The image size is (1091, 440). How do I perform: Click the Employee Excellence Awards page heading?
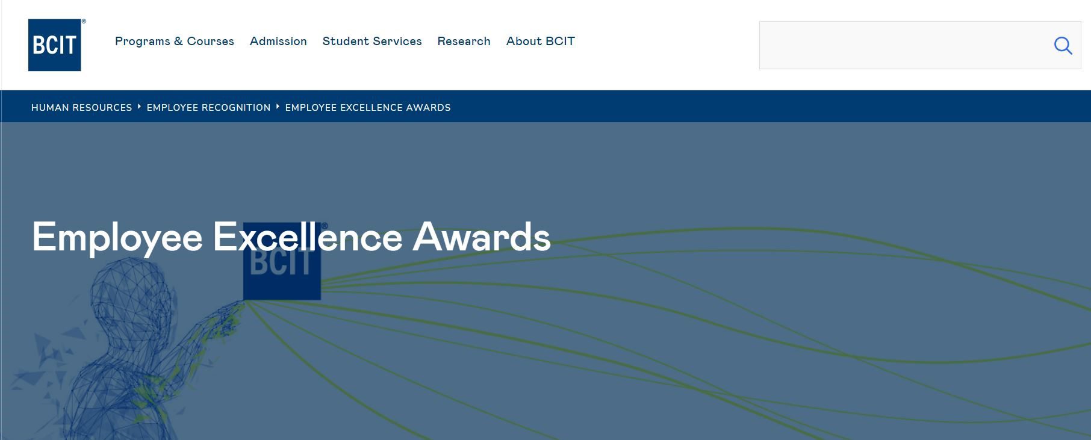tap(291, 238)
